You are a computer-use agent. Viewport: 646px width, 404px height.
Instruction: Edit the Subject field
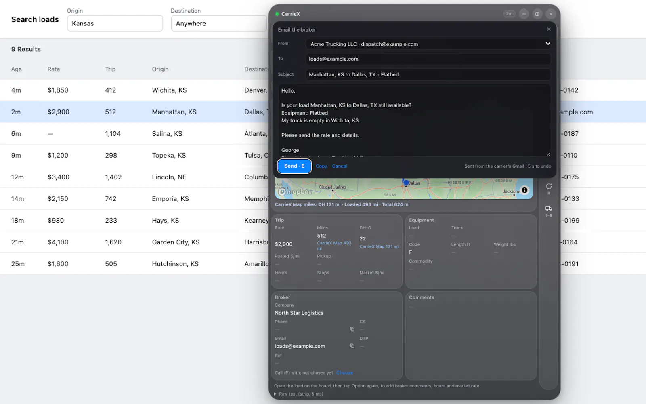pyautogui.click(x=428, y=74)
